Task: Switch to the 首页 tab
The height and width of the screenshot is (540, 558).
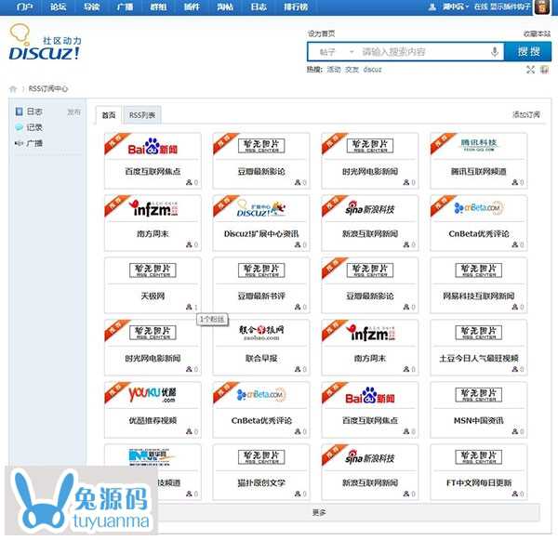Action: (x=109, y=115)
